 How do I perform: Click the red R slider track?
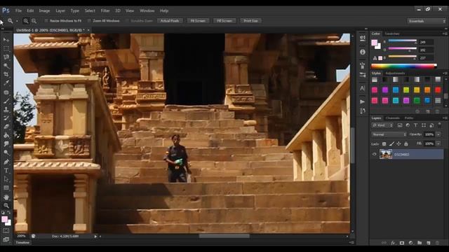(x=402, y=41)
